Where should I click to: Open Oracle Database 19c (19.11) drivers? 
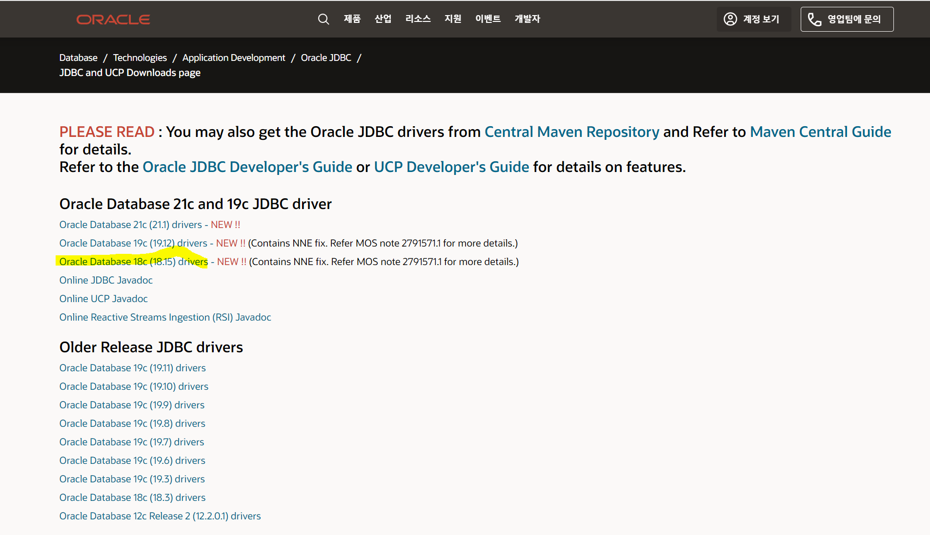(133, 368)
